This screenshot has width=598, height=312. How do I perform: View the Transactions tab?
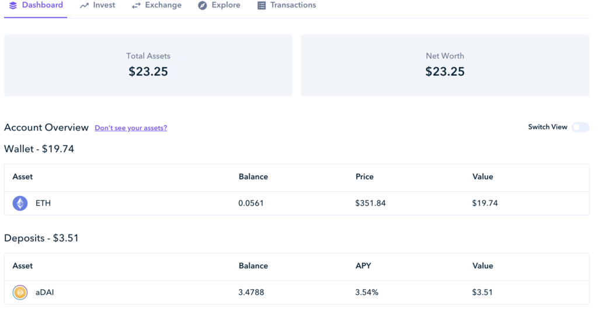click(x=287, y=5)
